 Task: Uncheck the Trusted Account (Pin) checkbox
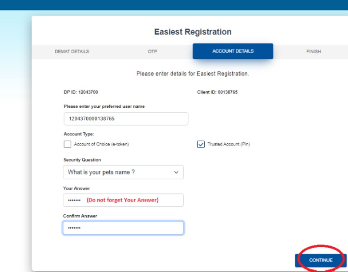click(201, 145)
